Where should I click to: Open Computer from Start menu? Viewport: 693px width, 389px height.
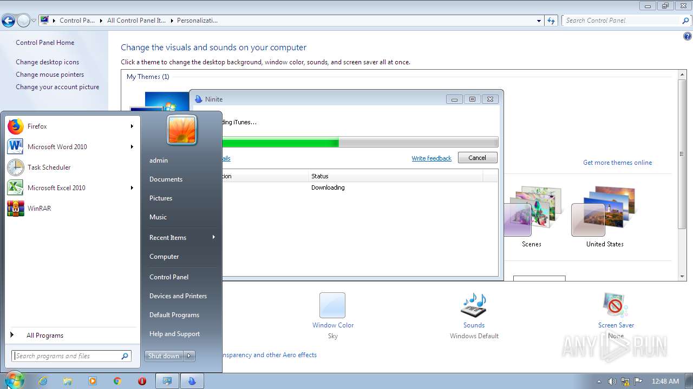coord(164,257)
